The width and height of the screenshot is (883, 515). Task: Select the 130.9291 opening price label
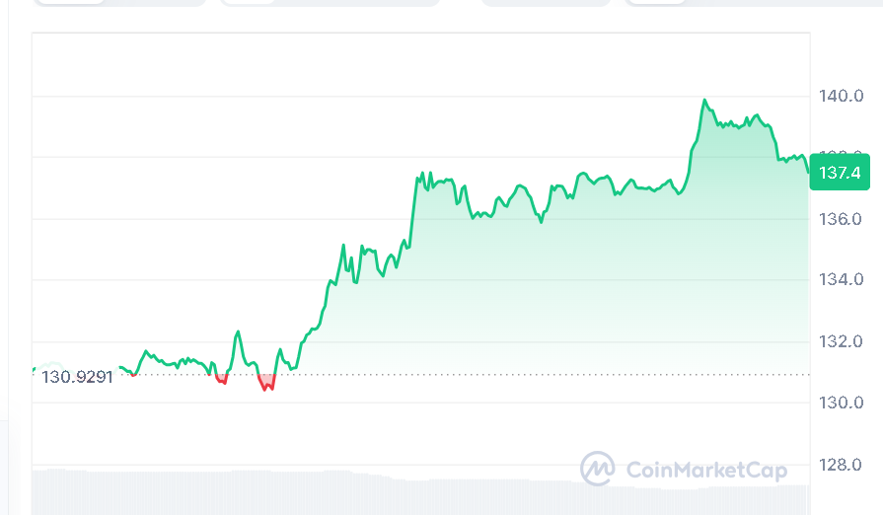[x=77, y=377]
